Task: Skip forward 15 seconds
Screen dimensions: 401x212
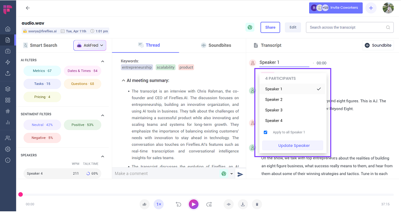Action: coord(209,204)
